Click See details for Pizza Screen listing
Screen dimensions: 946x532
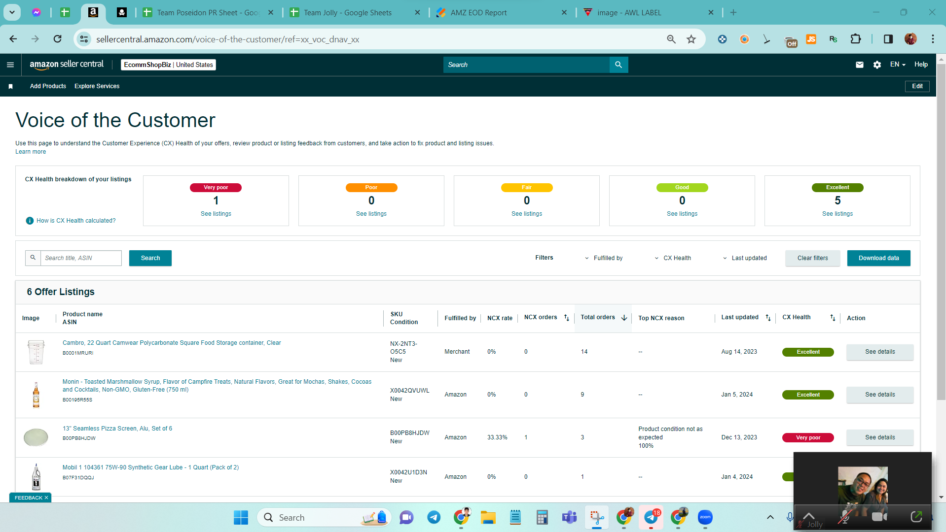click(x=880, y=437)
